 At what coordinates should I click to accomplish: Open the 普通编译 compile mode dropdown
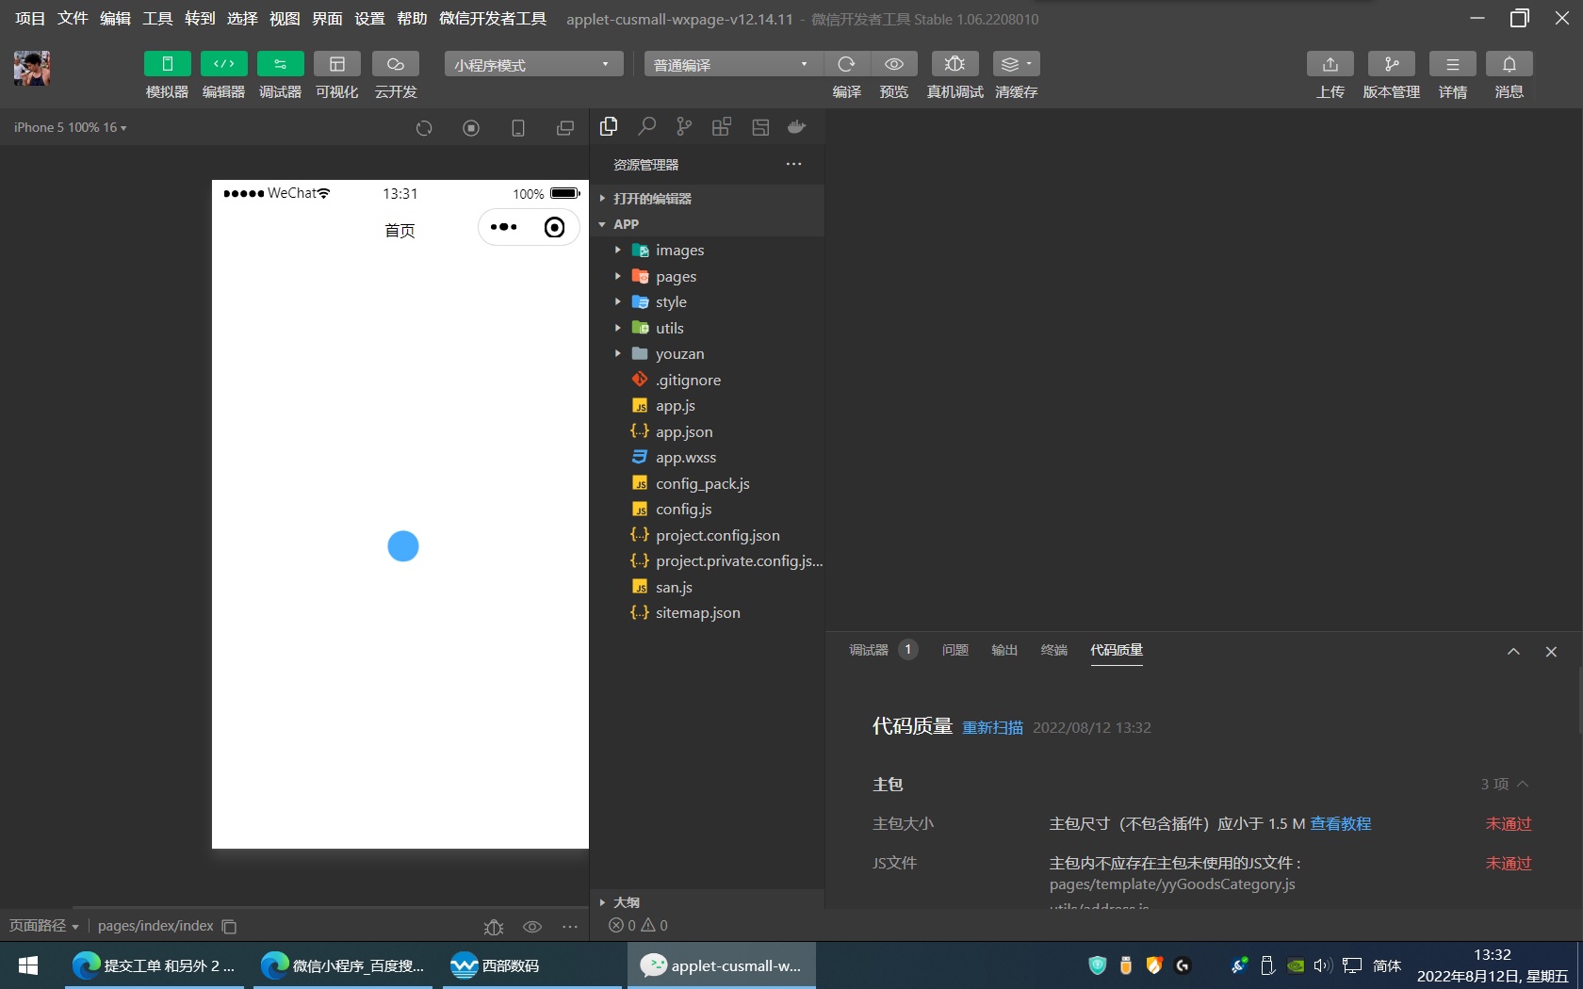731,64
